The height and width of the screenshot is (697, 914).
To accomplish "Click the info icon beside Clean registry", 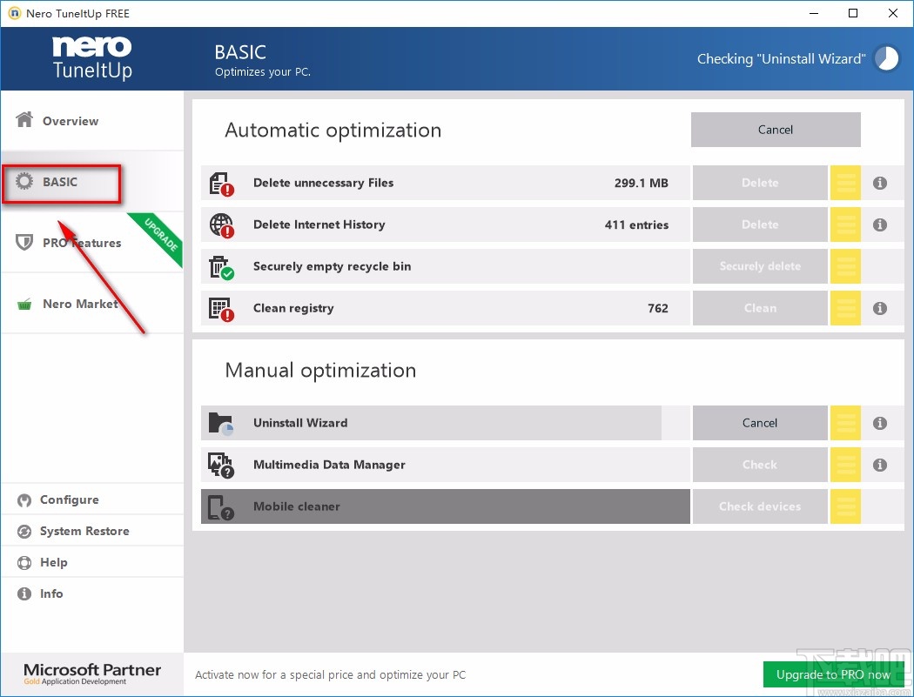I will [880, 308].
